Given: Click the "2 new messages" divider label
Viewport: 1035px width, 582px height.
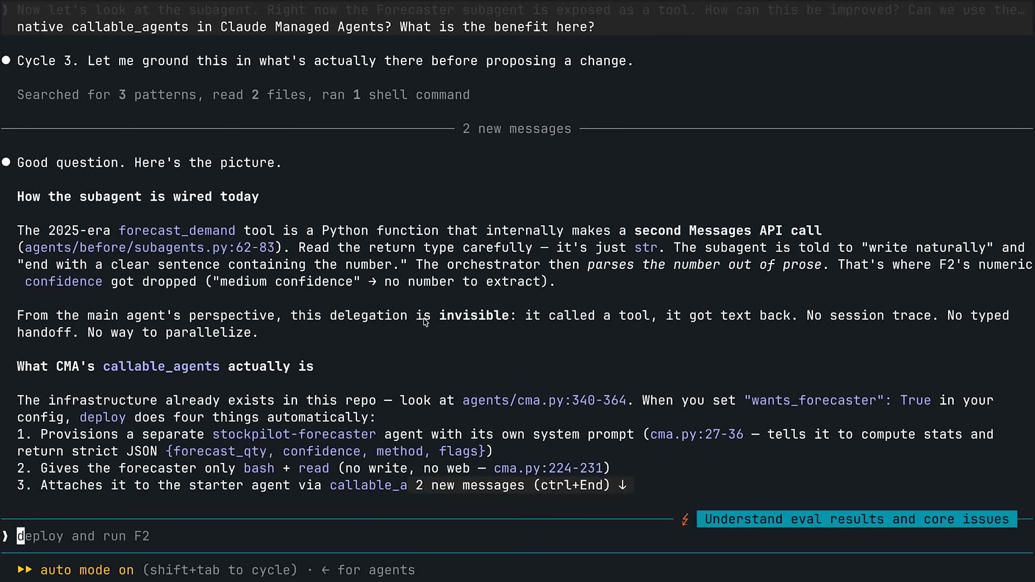Looking at the screenshot, I should (516, 129).
